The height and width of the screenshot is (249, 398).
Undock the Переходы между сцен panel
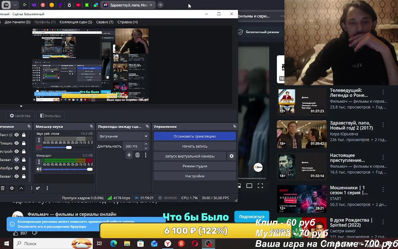(147, 127)
